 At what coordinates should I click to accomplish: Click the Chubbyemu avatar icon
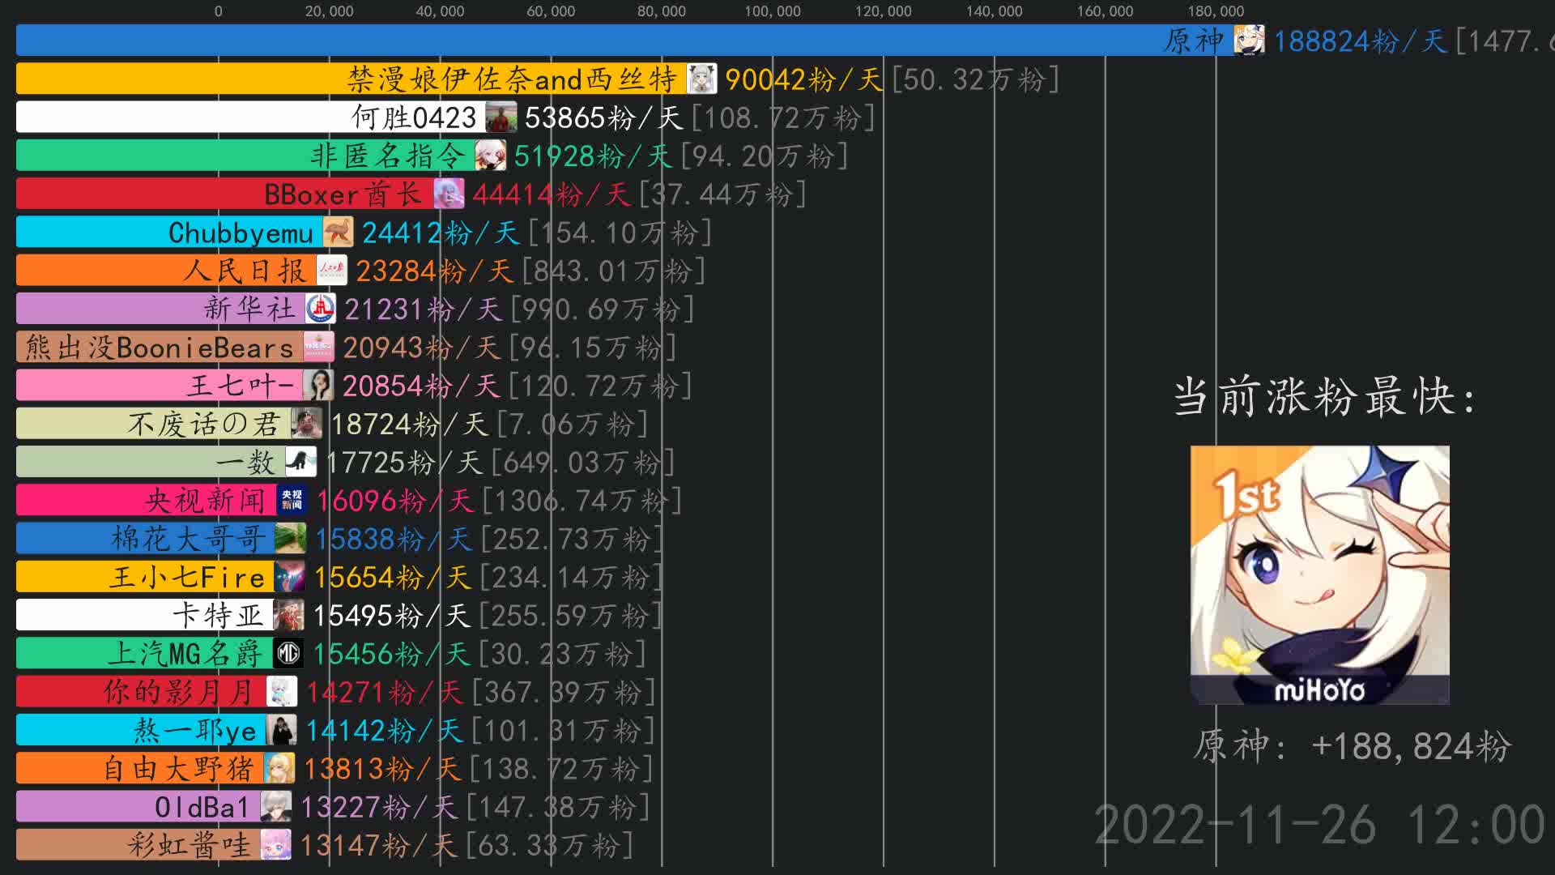[x=339, y=232]
